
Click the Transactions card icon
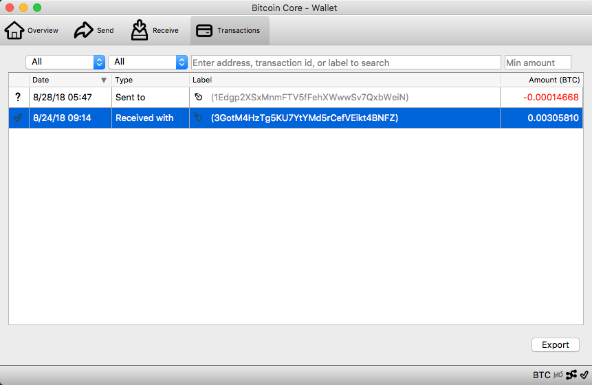[204, 30]
